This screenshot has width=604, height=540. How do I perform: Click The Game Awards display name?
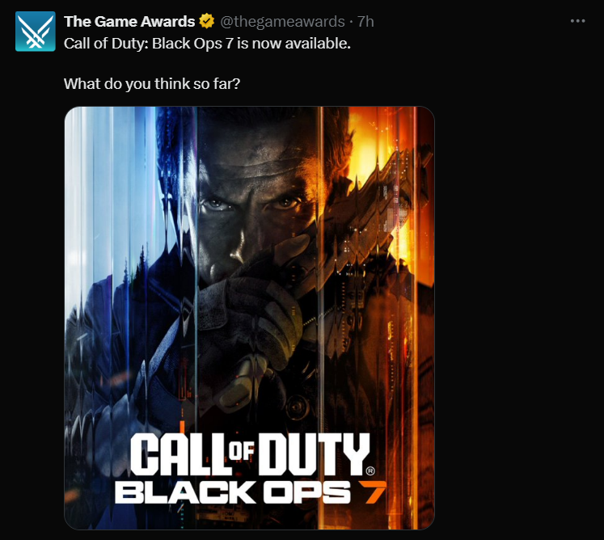pyautogui.click(x=129, y=22)
